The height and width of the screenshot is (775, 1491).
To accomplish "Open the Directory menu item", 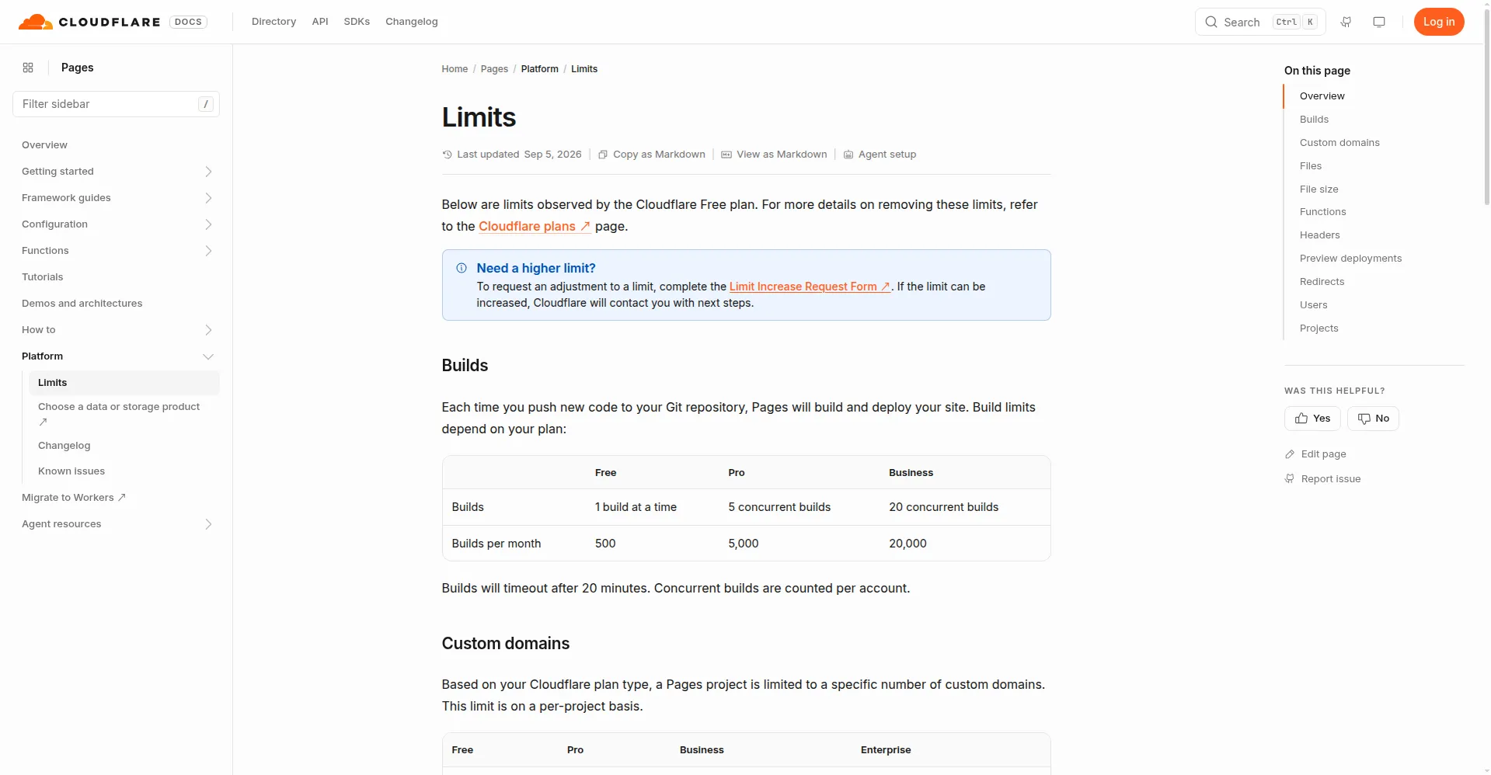I will 273,22.
